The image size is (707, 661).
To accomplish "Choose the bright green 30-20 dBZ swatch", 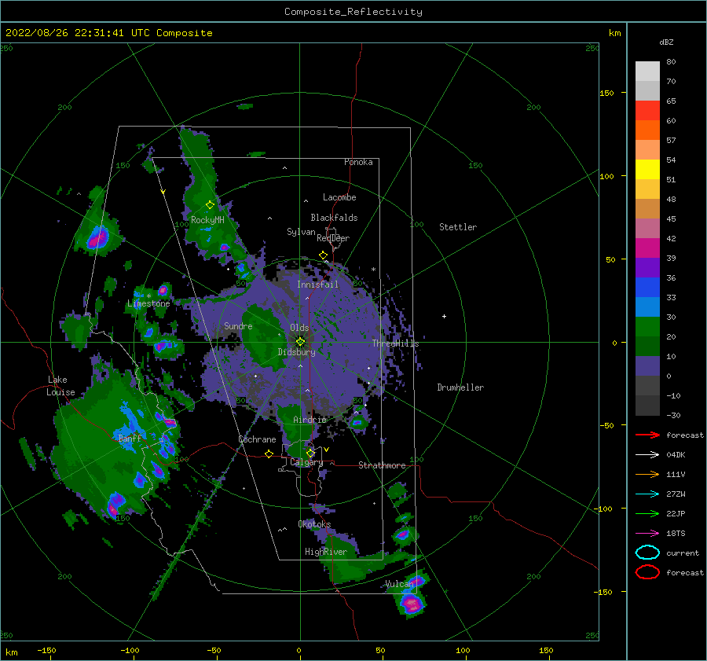I will tap(647, 327).
